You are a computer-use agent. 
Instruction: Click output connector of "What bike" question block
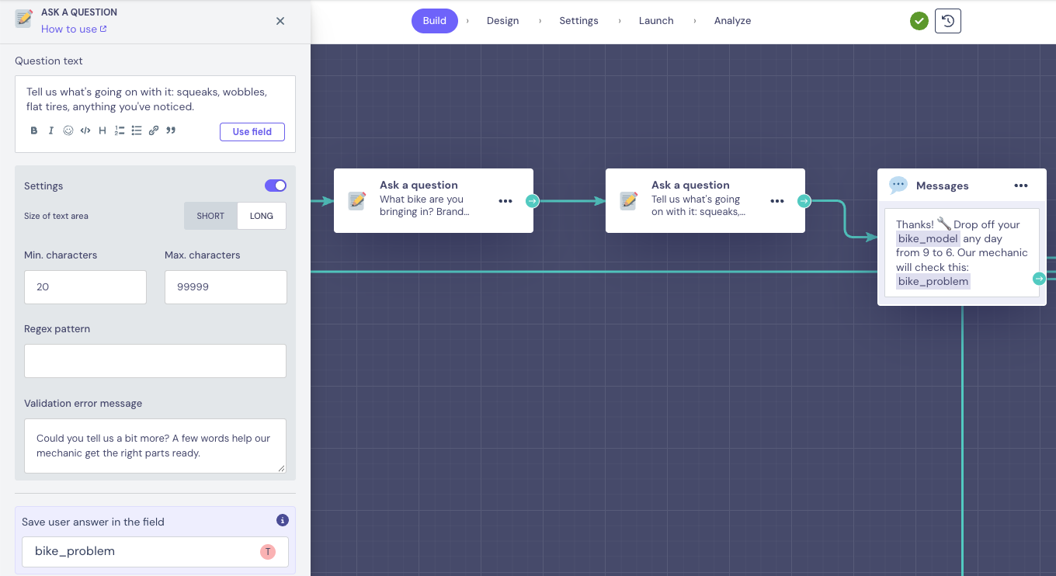[532, 201]
